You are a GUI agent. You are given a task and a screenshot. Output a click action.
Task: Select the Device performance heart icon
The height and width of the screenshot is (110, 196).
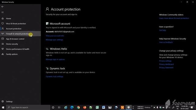(3, 49)
